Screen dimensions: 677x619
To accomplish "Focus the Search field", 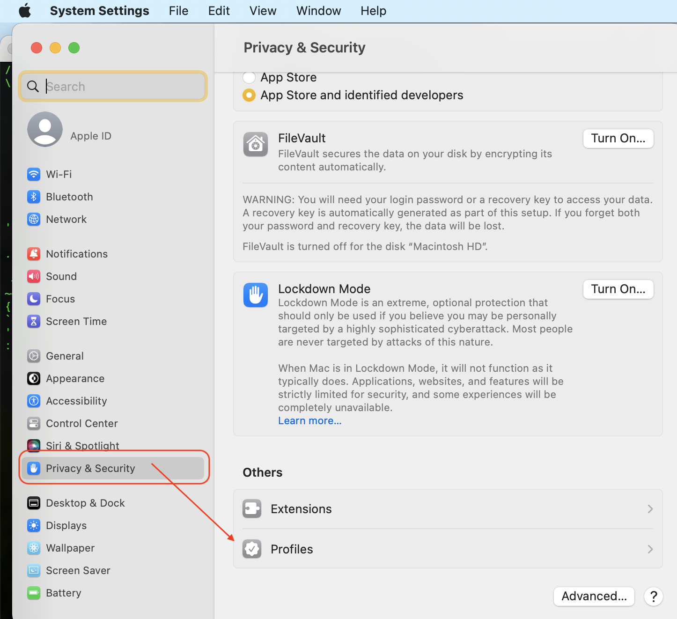I will point(113,86).
